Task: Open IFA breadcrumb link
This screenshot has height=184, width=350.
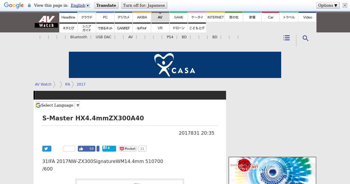Action: 68,84
